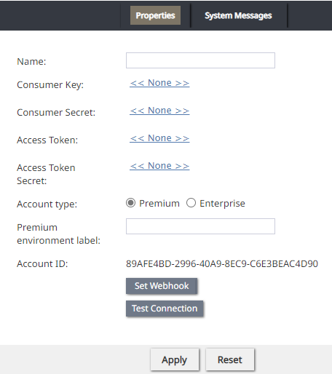Click the Account ID label
Image resolution: width=332 pixels, height=374 pixels.
point(42,264)
